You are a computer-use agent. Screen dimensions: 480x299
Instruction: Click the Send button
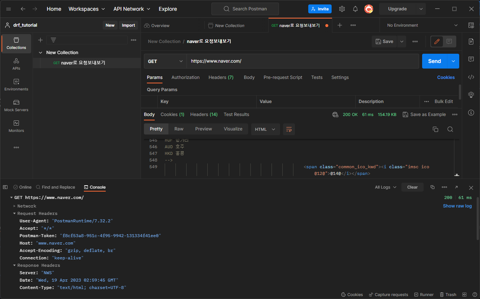[435, 61]
